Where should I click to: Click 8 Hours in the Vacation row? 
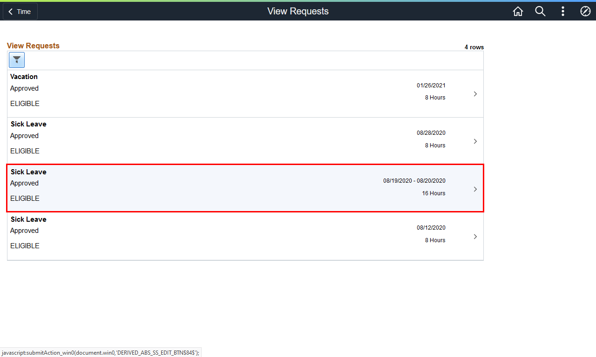(435, 98)
